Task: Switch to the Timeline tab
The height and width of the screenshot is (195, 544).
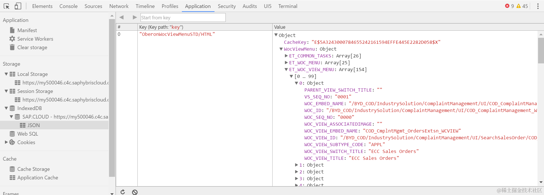Action: 145,6
